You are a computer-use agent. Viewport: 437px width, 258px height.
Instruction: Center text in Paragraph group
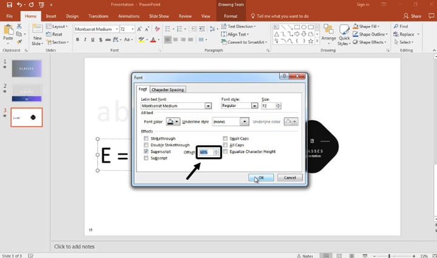tap(175, 39)
